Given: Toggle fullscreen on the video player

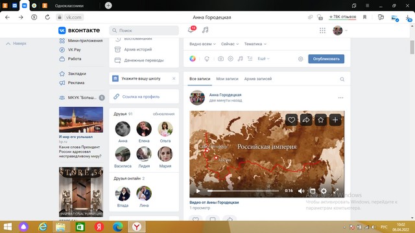Looking at the screenshot, I should click(x=336, y=191).
